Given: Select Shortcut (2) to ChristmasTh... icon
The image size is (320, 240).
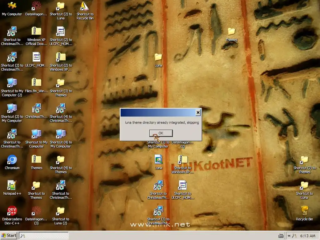Looking at the screenshot, I should click(x=12, y=62).
